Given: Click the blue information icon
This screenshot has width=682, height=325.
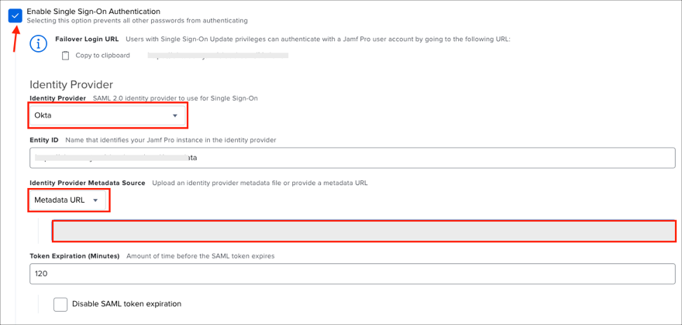Looking at the screenshot, I should [39, 44].
